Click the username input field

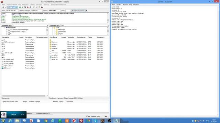pyautogui.click(x=36, y=11)
